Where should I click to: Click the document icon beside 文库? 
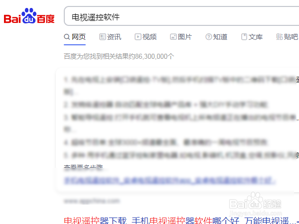[x=244, y=37]
